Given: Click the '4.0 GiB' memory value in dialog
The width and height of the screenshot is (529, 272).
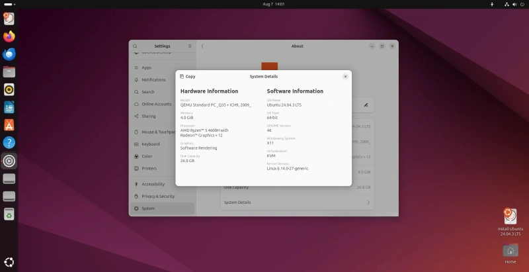Looking at the screenshot, I should tap(186, 118).
